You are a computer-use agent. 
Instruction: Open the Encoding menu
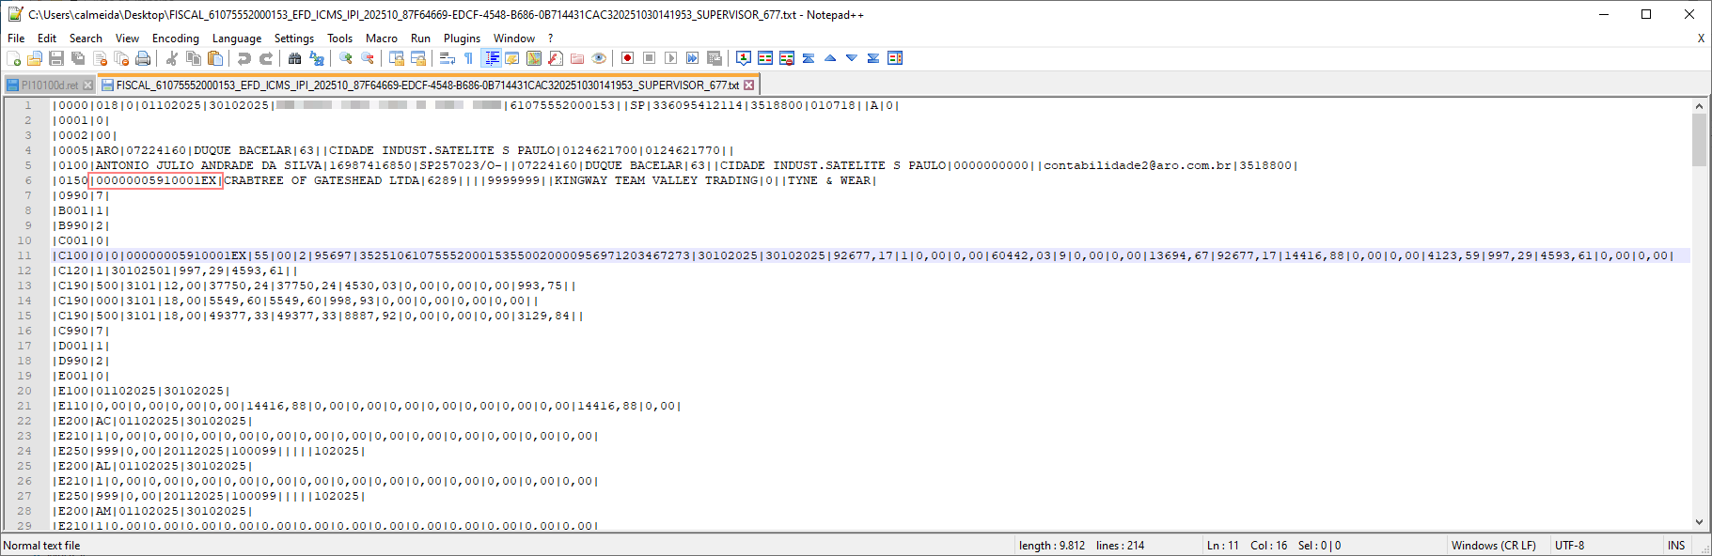[x=175, y=39]
